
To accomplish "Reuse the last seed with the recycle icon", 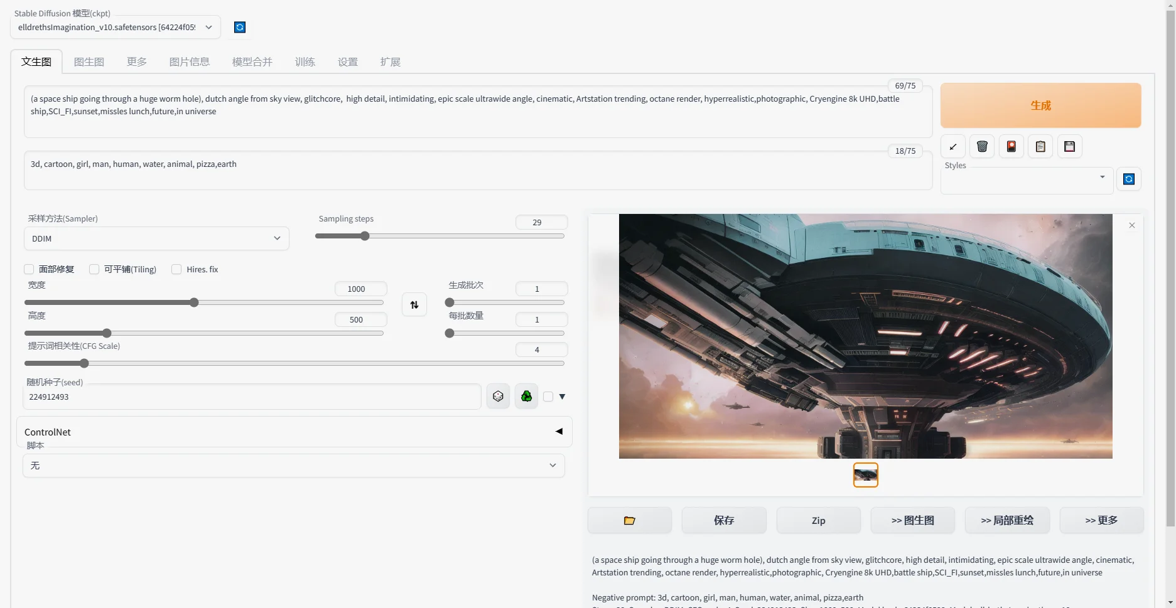I will tap(527, 397).
